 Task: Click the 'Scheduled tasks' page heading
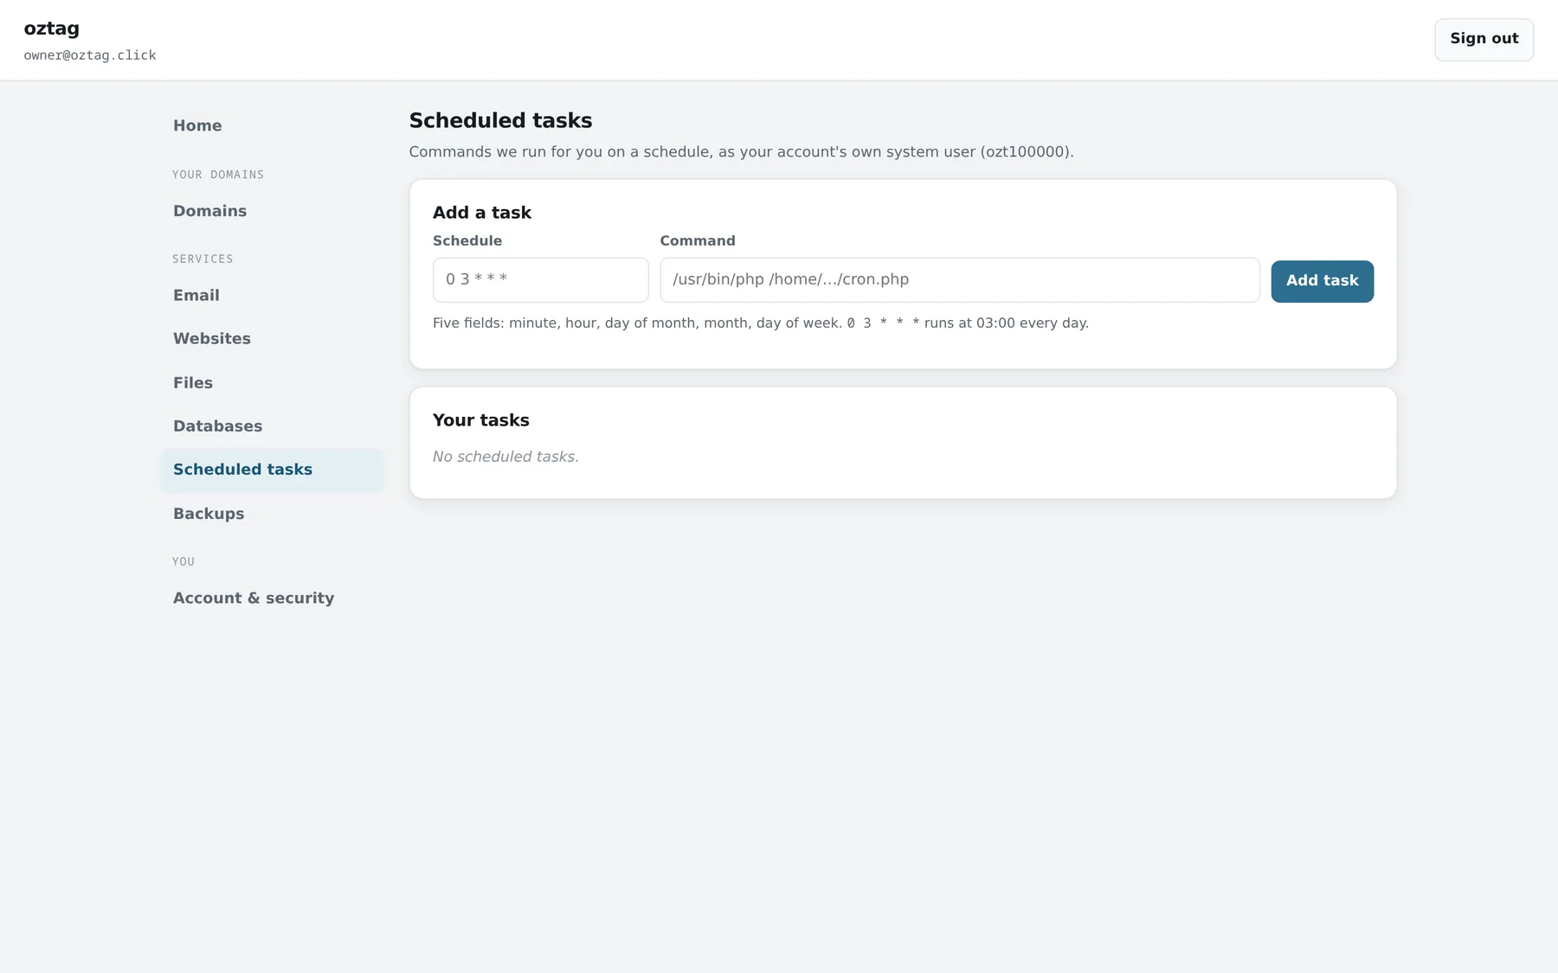click(x=500, y=121)
